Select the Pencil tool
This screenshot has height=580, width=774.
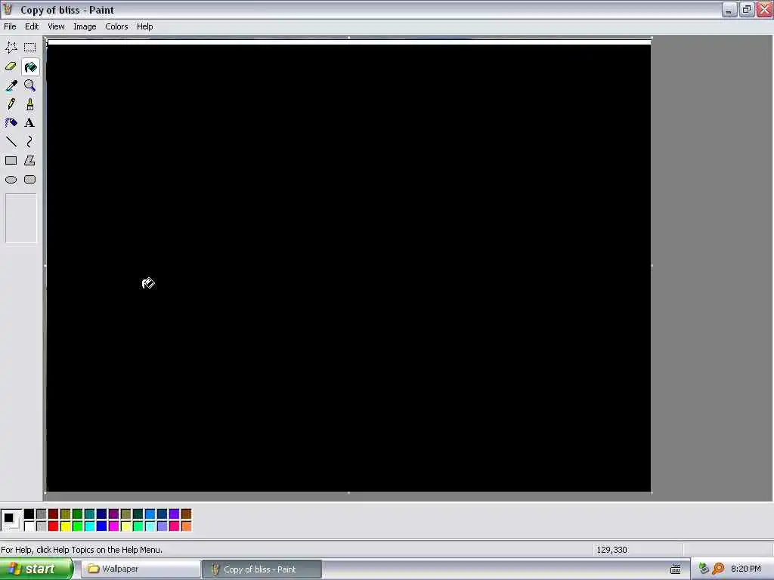click(11, 104)
